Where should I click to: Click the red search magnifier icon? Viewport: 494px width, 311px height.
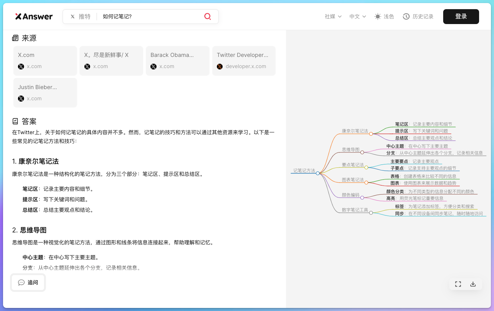(x=208, y=17)
